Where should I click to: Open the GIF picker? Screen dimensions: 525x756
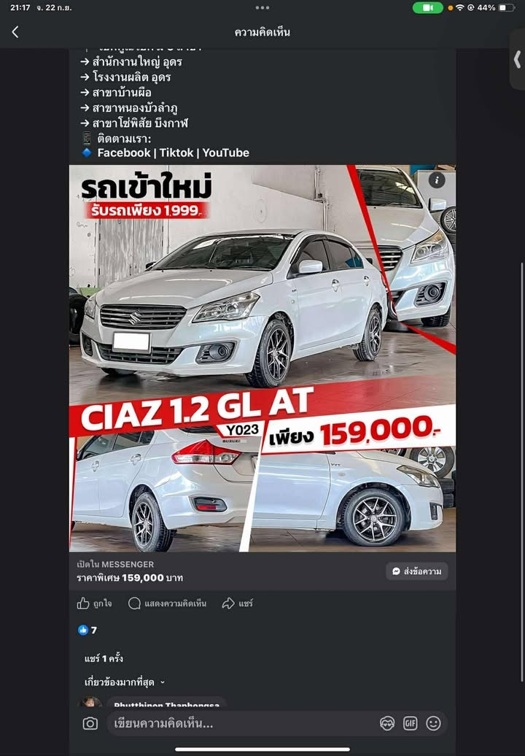[411, 723]
